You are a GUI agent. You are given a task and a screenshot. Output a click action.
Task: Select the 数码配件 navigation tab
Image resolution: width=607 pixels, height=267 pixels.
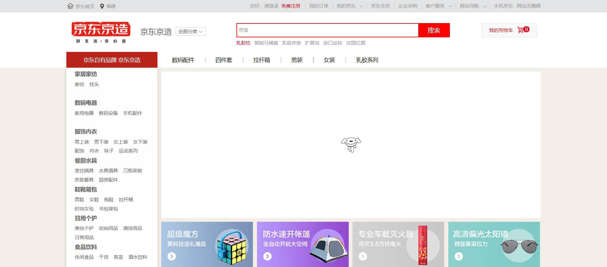click(183, 60)
